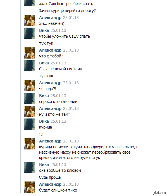Click Александр's avatar beside "ну и кто же там?"
Screen dimensions: 167x196
[x=30, y=111]
